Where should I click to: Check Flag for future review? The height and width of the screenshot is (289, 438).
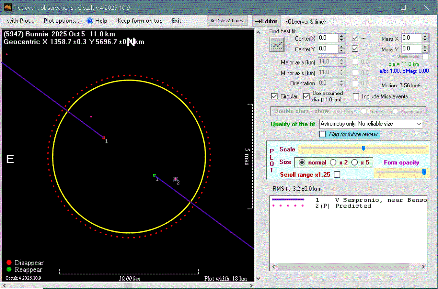(323, 134)
